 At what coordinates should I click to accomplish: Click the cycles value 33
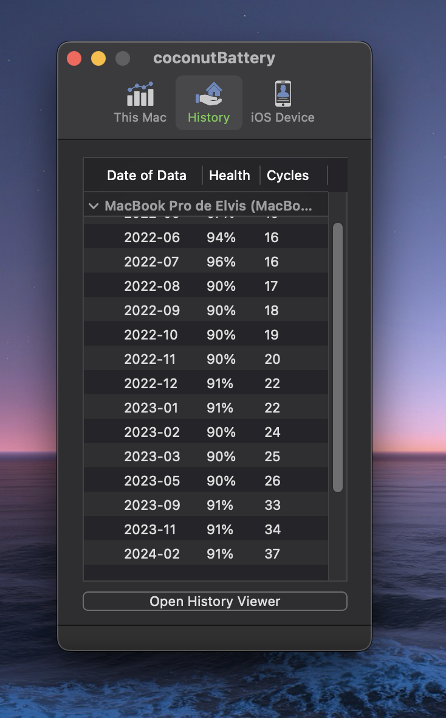coord(272,505)
